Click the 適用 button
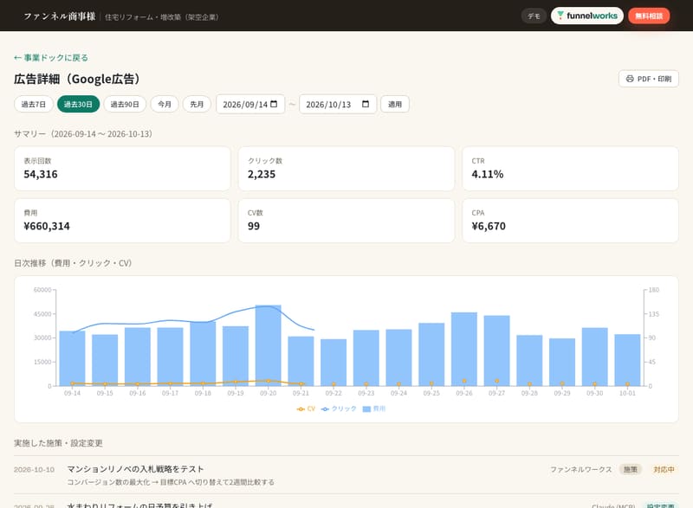 point(395,104)
